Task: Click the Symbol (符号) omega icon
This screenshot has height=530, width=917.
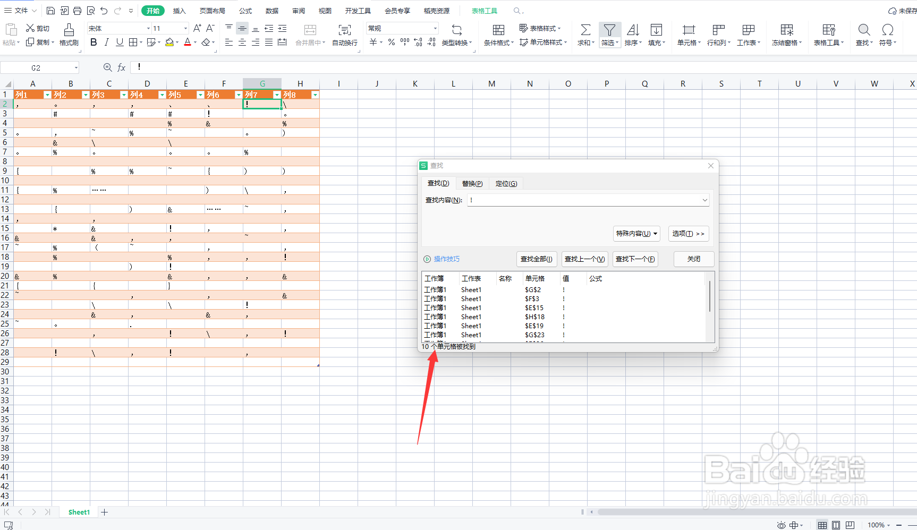Action: 887,30
